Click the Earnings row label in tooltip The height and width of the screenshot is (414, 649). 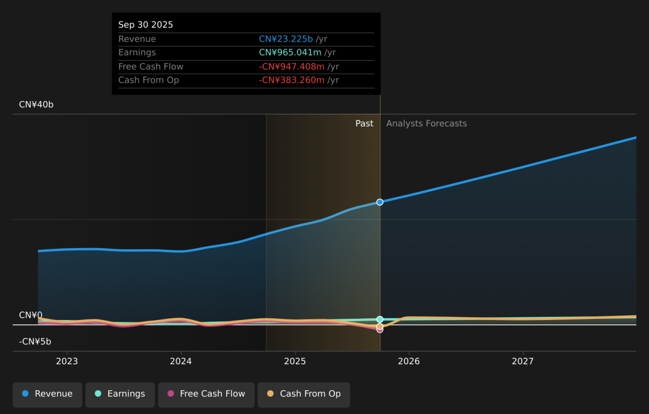(x=137, y=52)
